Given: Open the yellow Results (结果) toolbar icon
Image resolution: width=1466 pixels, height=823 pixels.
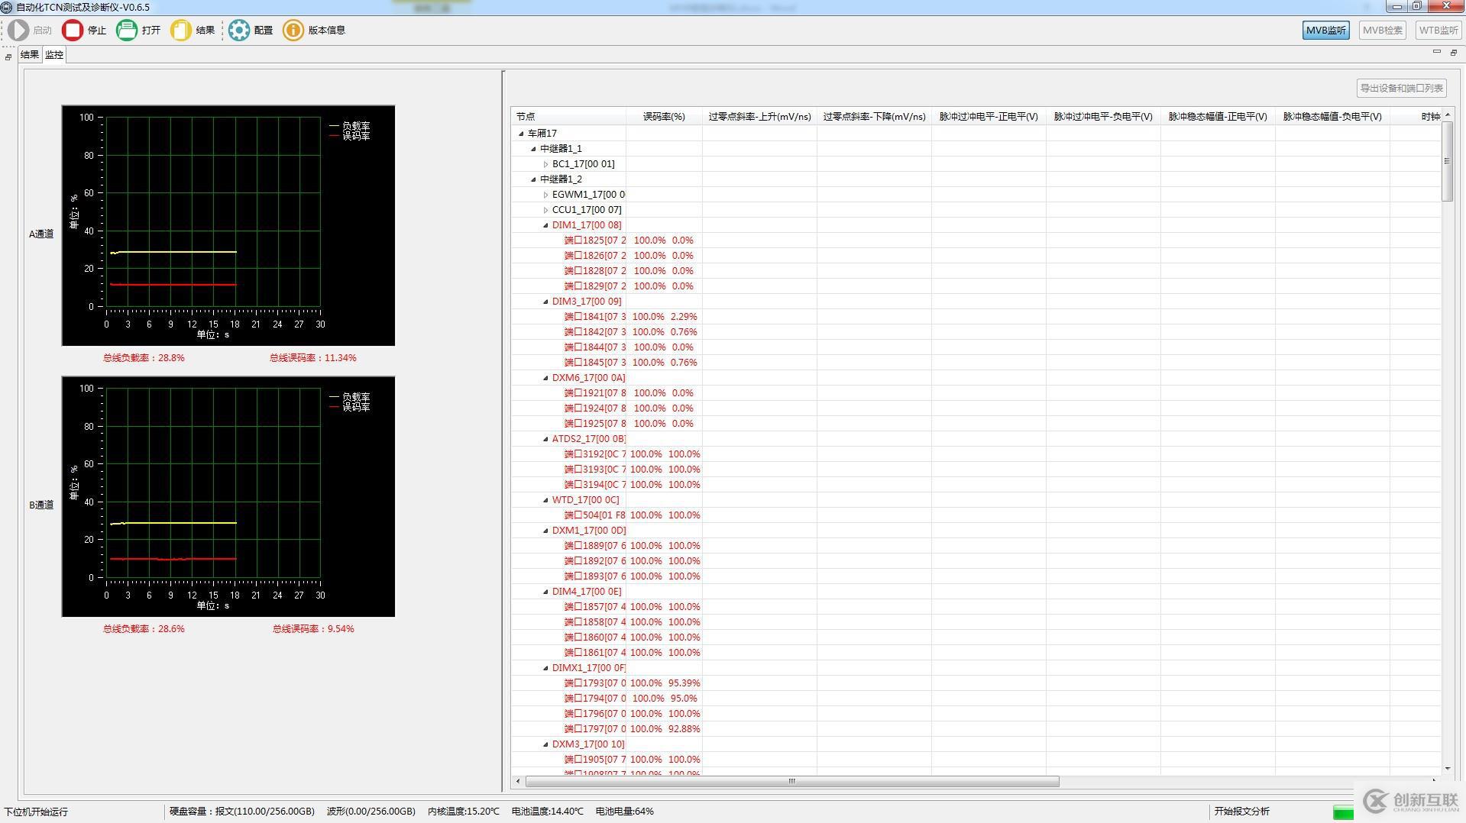Looking at the screenshot, I should click(181, 31).
